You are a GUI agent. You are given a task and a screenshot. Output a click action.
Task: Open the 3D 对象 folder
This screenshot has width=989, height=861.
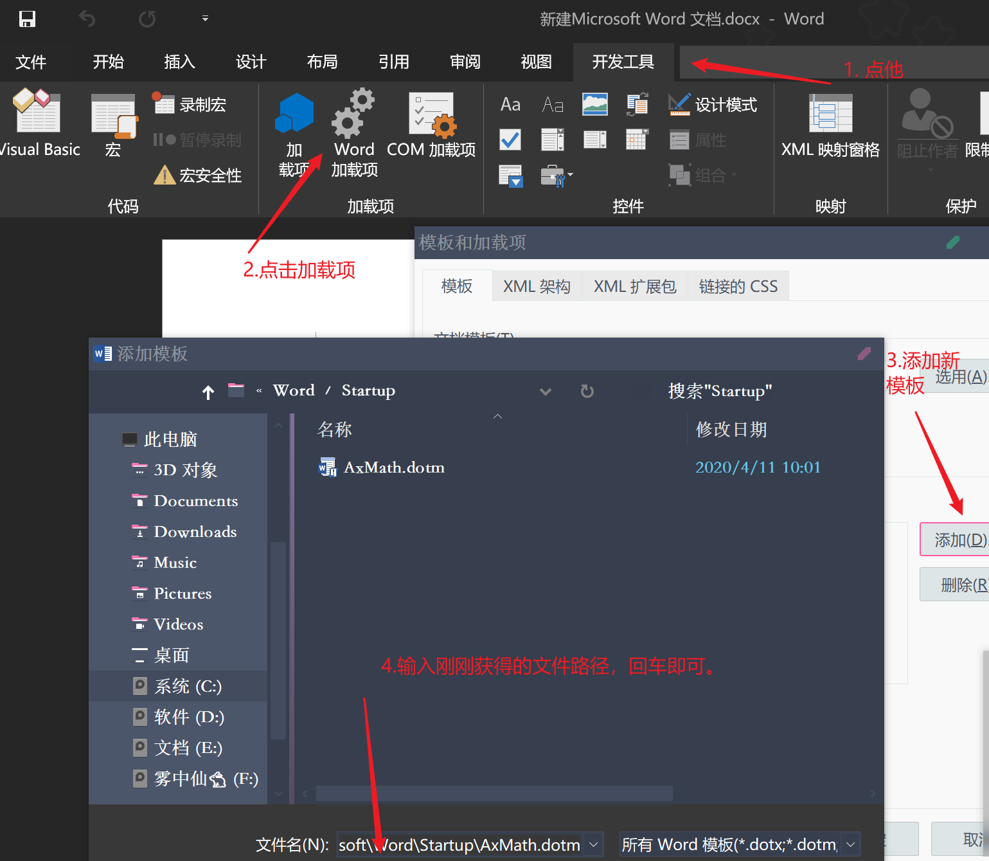pos(175,470)
